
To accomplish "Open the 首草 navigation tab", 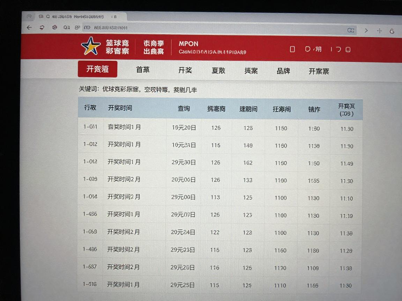I will pyautogui.click(x=143, y=70).
